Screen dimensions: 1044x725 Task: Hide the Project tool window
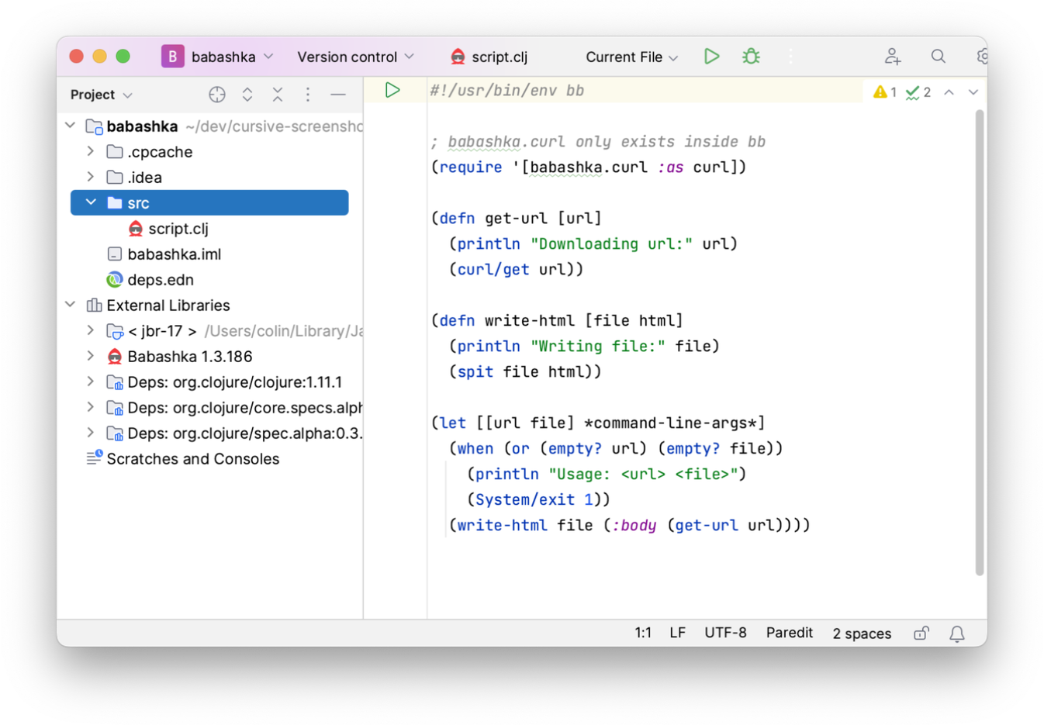tap(338, 95)
